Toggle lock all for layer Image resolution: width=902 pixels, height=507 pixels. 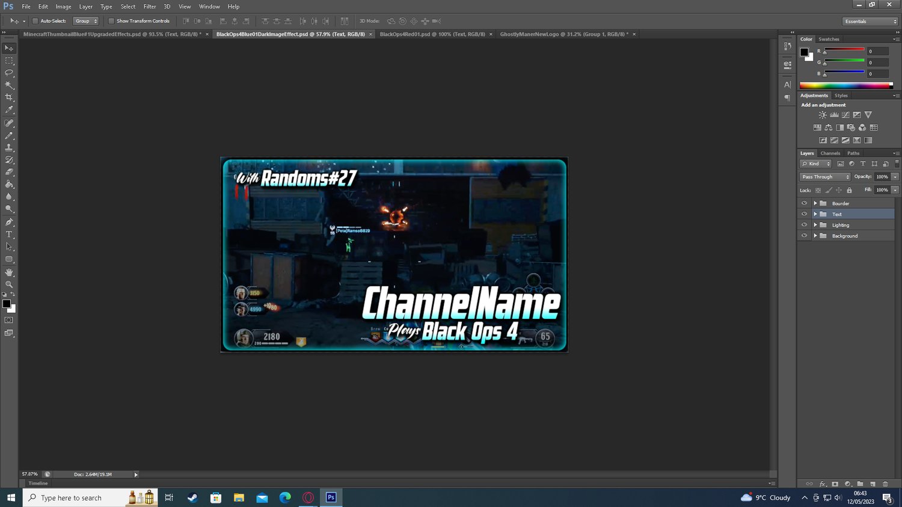tap(849, 190)
